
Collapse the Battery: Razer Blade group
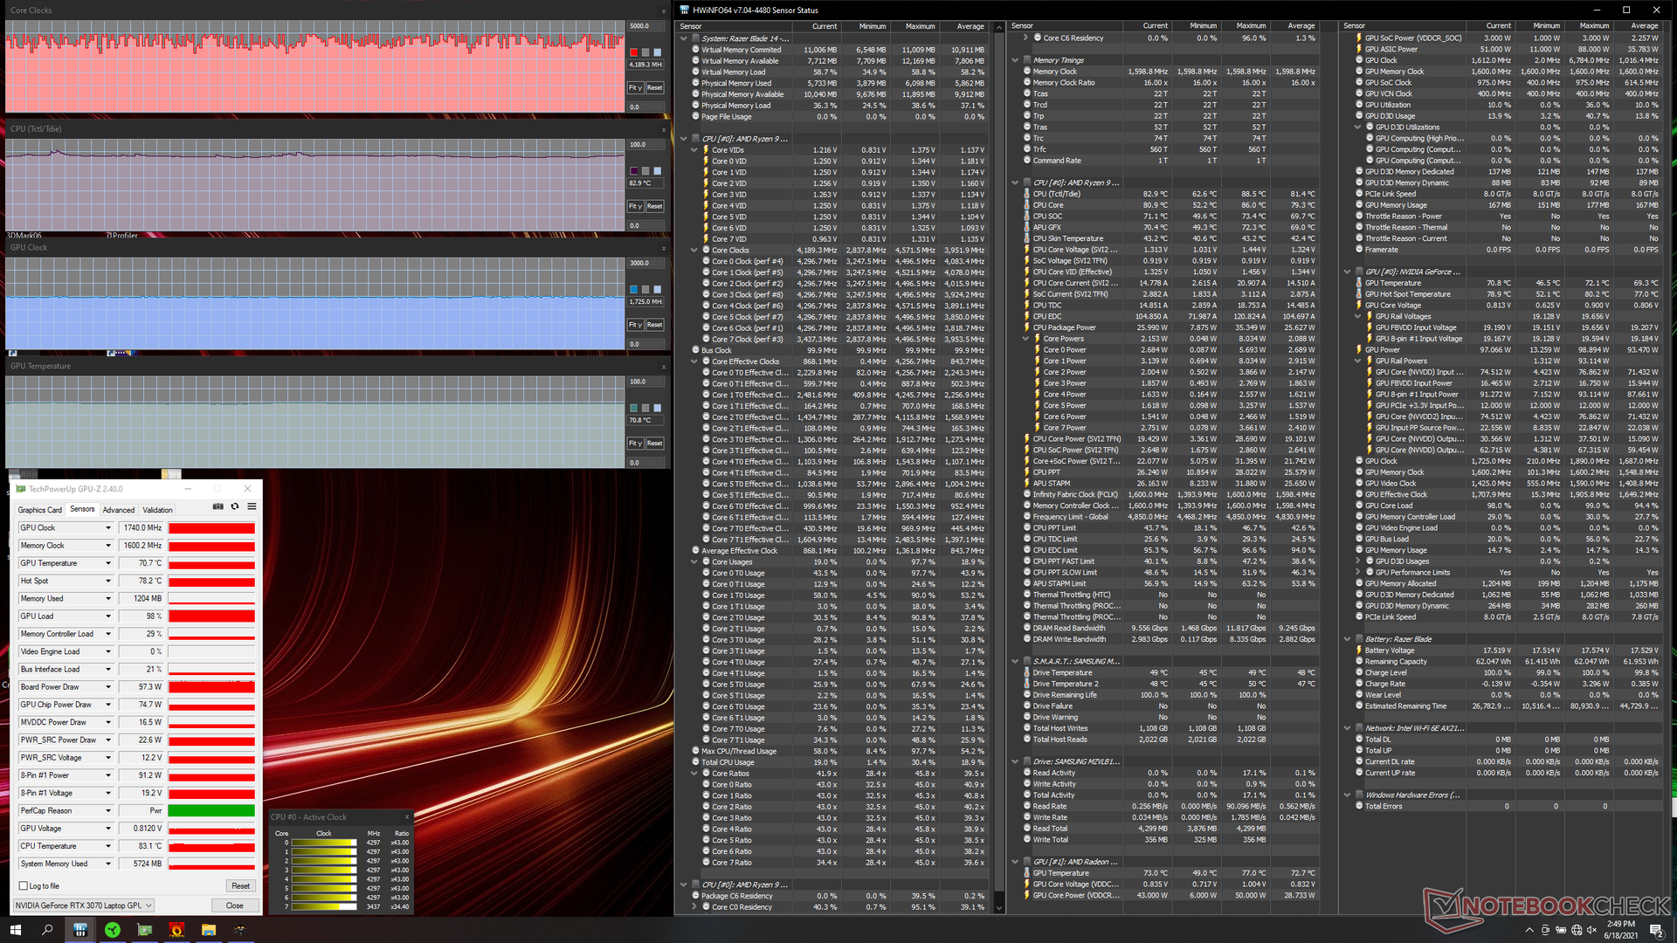coord(1348,639)
